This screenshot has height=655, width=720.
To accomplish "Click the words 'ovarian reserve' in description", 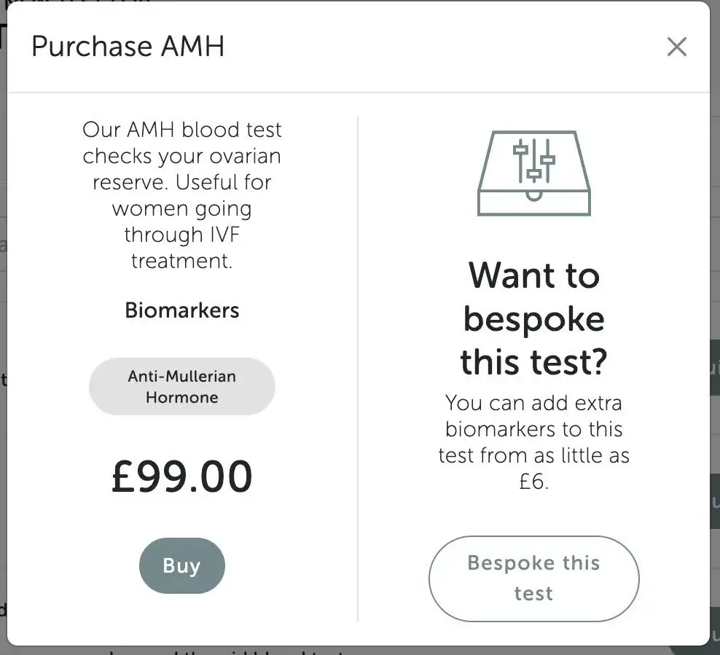I will 181,169.
